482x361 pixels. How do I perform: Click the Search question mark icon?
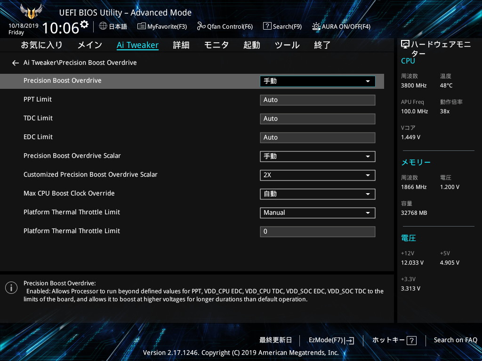267,26
